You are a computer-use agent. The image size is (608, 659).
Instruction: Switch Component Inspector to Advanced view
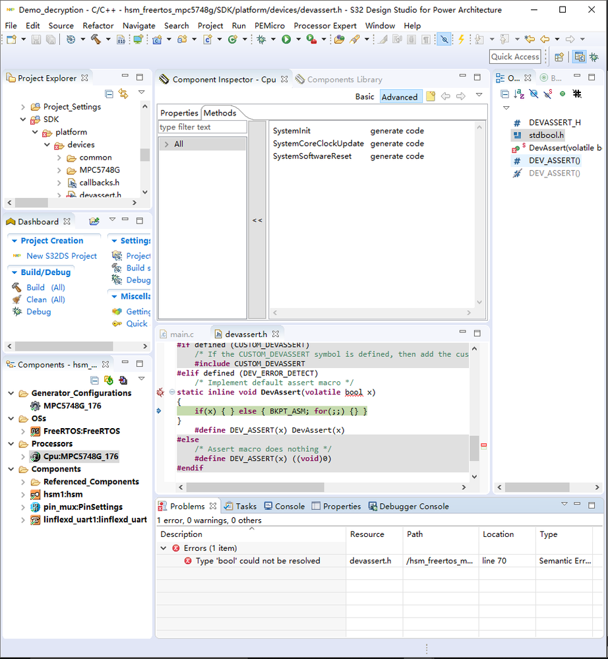pyautogui.click(x=400, y=97)
